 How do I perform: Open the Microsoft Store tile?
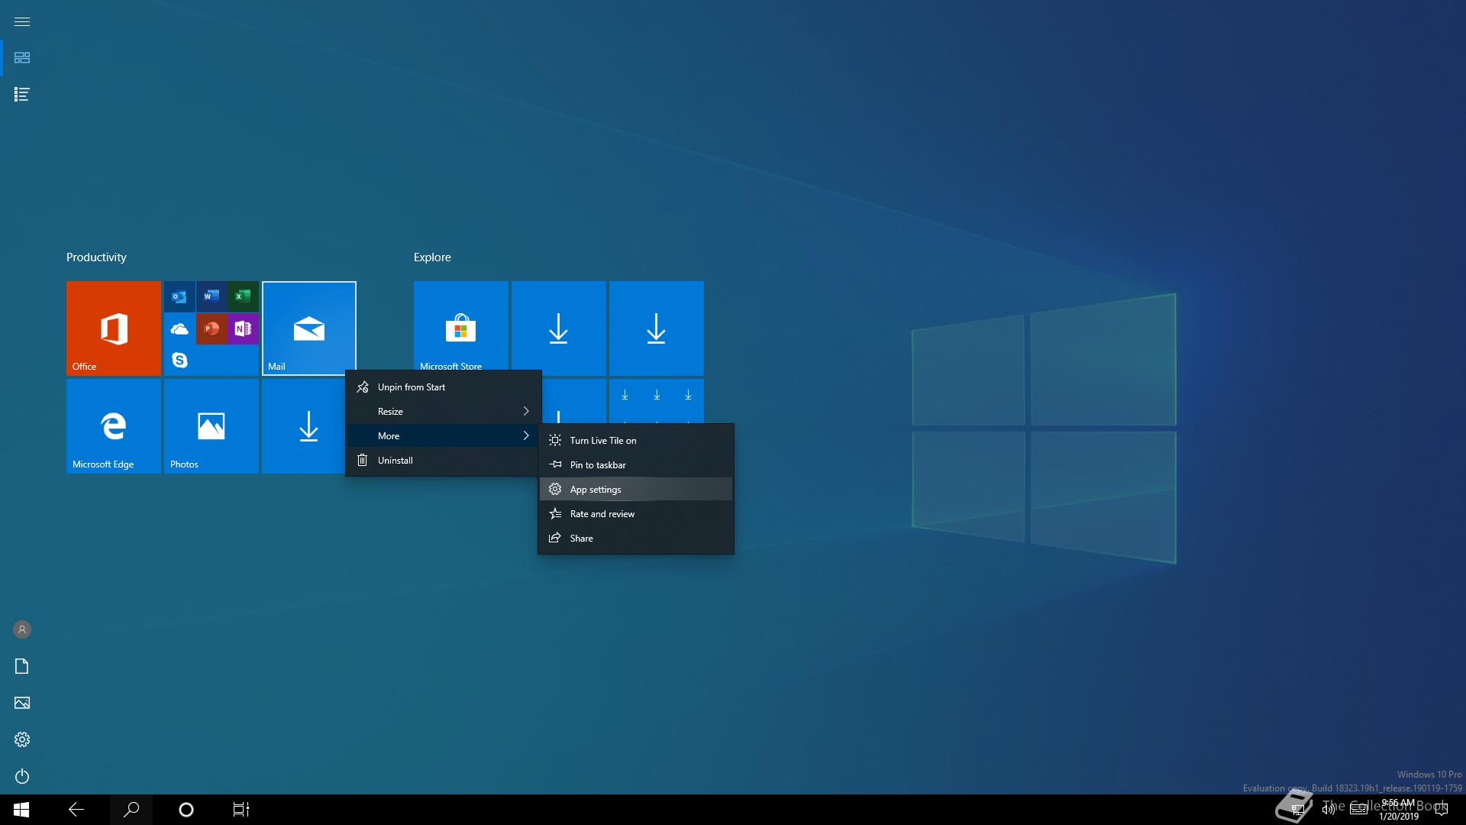(461, 328)
